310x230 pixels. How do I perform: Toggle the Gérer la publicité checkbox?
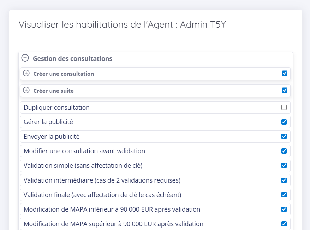(x=284, y=122)
